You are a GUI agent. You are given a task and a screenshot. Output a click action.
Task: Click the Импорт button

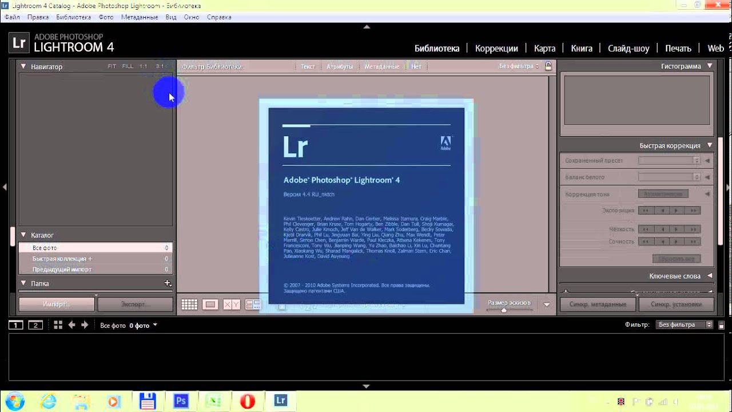(x=57, y=304)
